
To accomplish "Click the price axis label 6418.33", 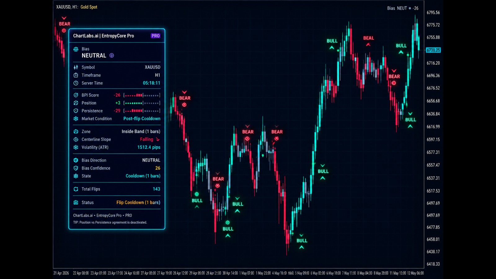I will (433, 264).
